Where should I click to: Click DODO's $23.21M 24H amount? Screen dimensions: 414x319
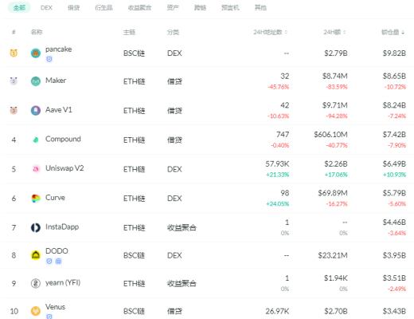click(333, 255)
